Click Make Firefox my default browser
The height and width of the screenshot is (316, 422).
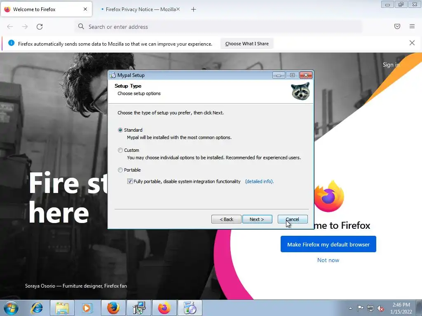328,244
